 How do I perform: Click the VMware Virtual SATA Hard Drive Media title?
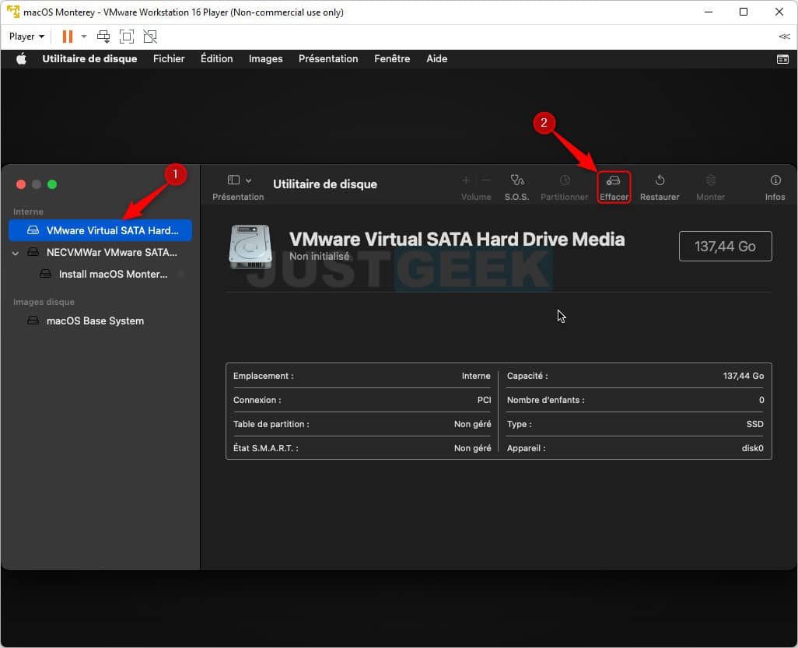pos(457,239)
